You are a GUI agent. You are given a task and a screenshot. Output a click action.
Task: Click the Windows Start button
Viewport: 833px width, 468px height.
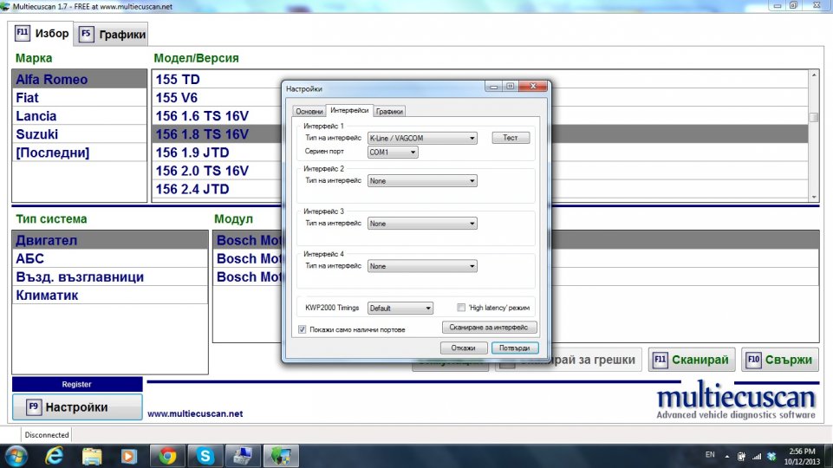coord(16,455)
